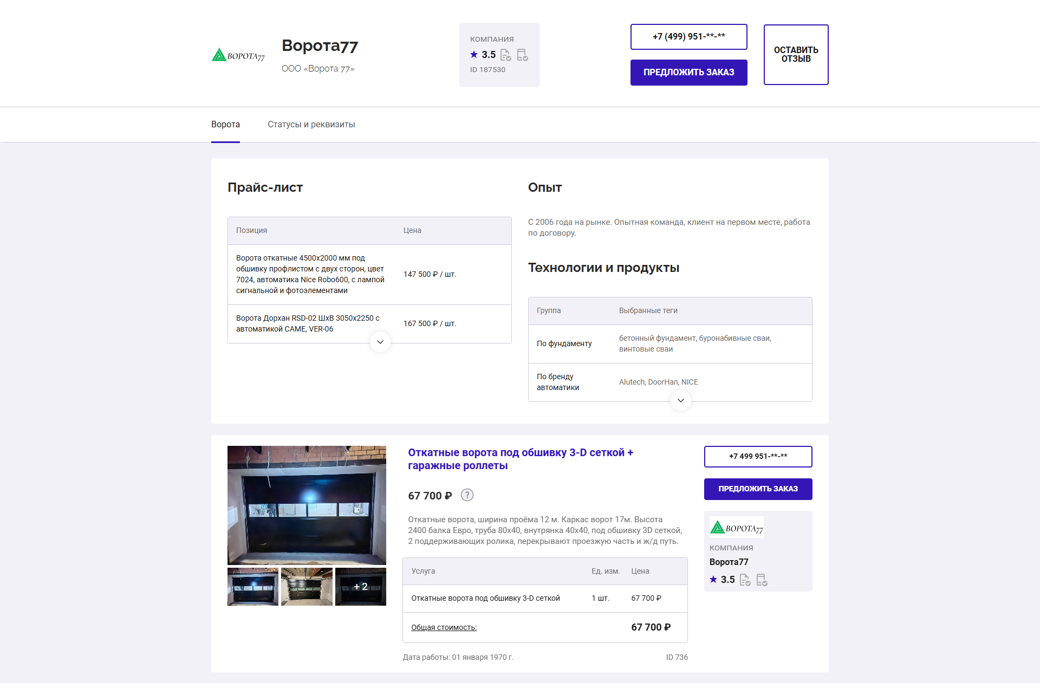Expand the technologies and products table
This screenshot has width=1040, height=688.
pyautogui.click(x=681, y=400)
